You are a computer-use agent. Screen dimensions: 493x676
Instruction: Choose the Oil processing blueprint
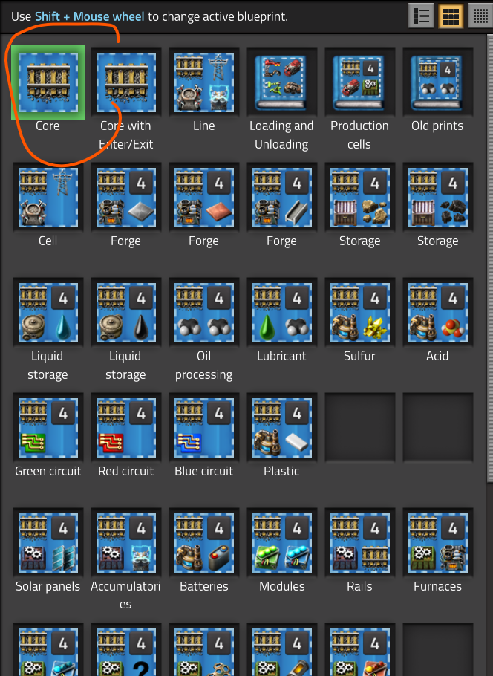204,313
